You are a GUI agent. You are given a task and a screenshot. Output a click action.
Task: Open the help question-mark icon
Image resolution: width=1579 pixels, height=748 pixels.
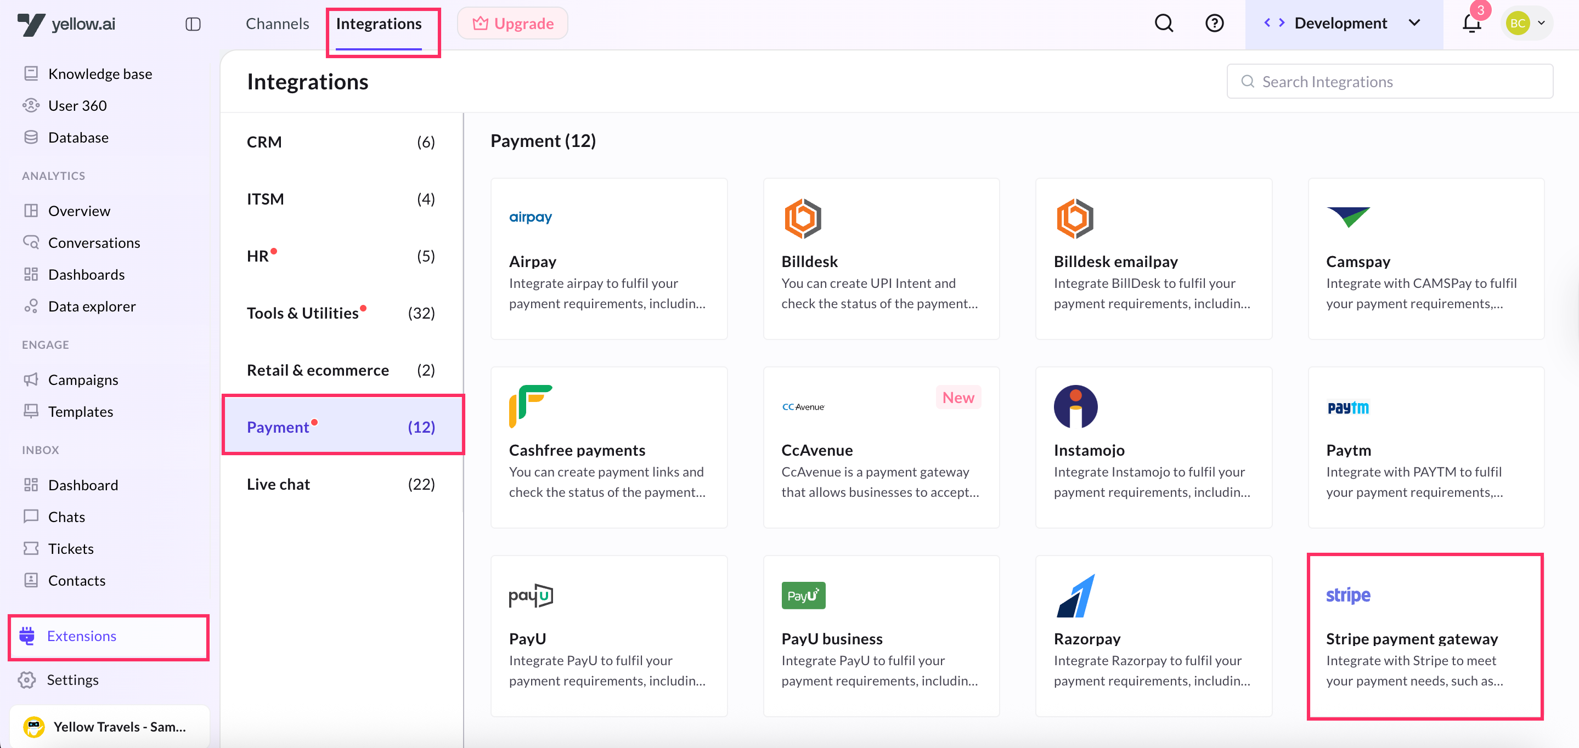click(x=1214, y=23)
